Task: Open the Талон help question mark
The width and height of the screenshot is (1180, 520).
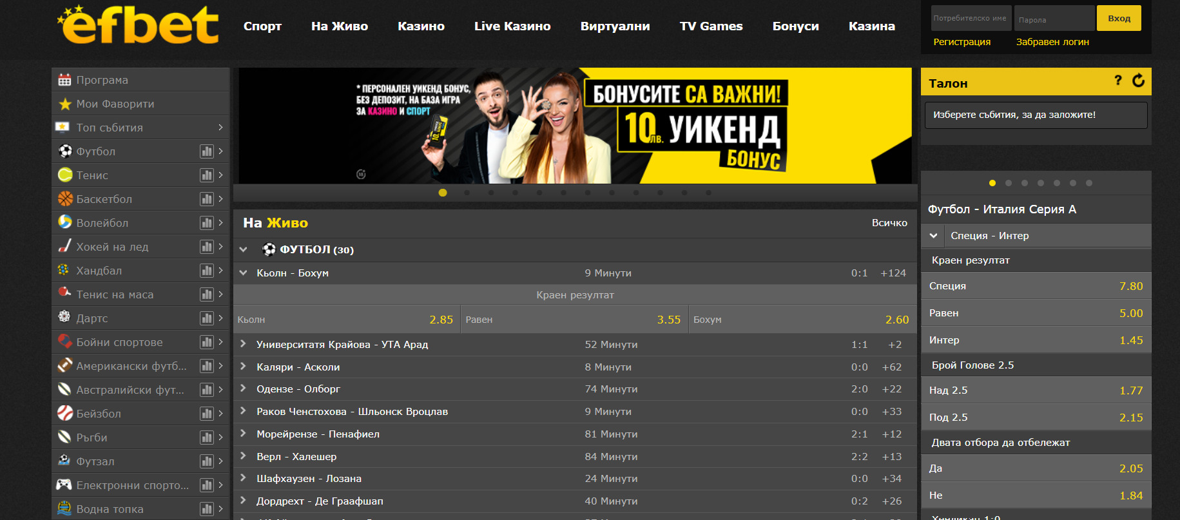Action: [1118, 81]
